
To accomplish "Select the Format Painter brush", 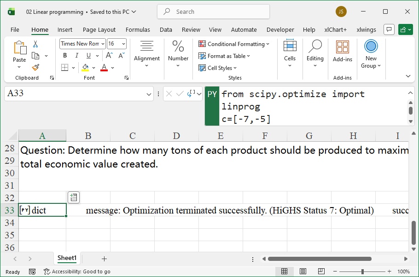I will [x=35, y=67].
